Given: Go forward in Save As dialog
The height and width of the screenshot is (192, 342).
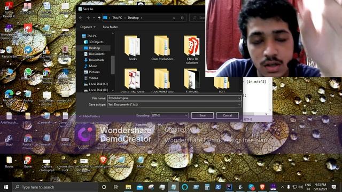Looking at the screenshot, I should (88, 18).
